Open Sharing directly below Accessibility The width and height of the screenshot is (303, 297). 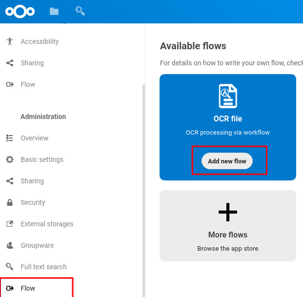(x=32, y=63)
